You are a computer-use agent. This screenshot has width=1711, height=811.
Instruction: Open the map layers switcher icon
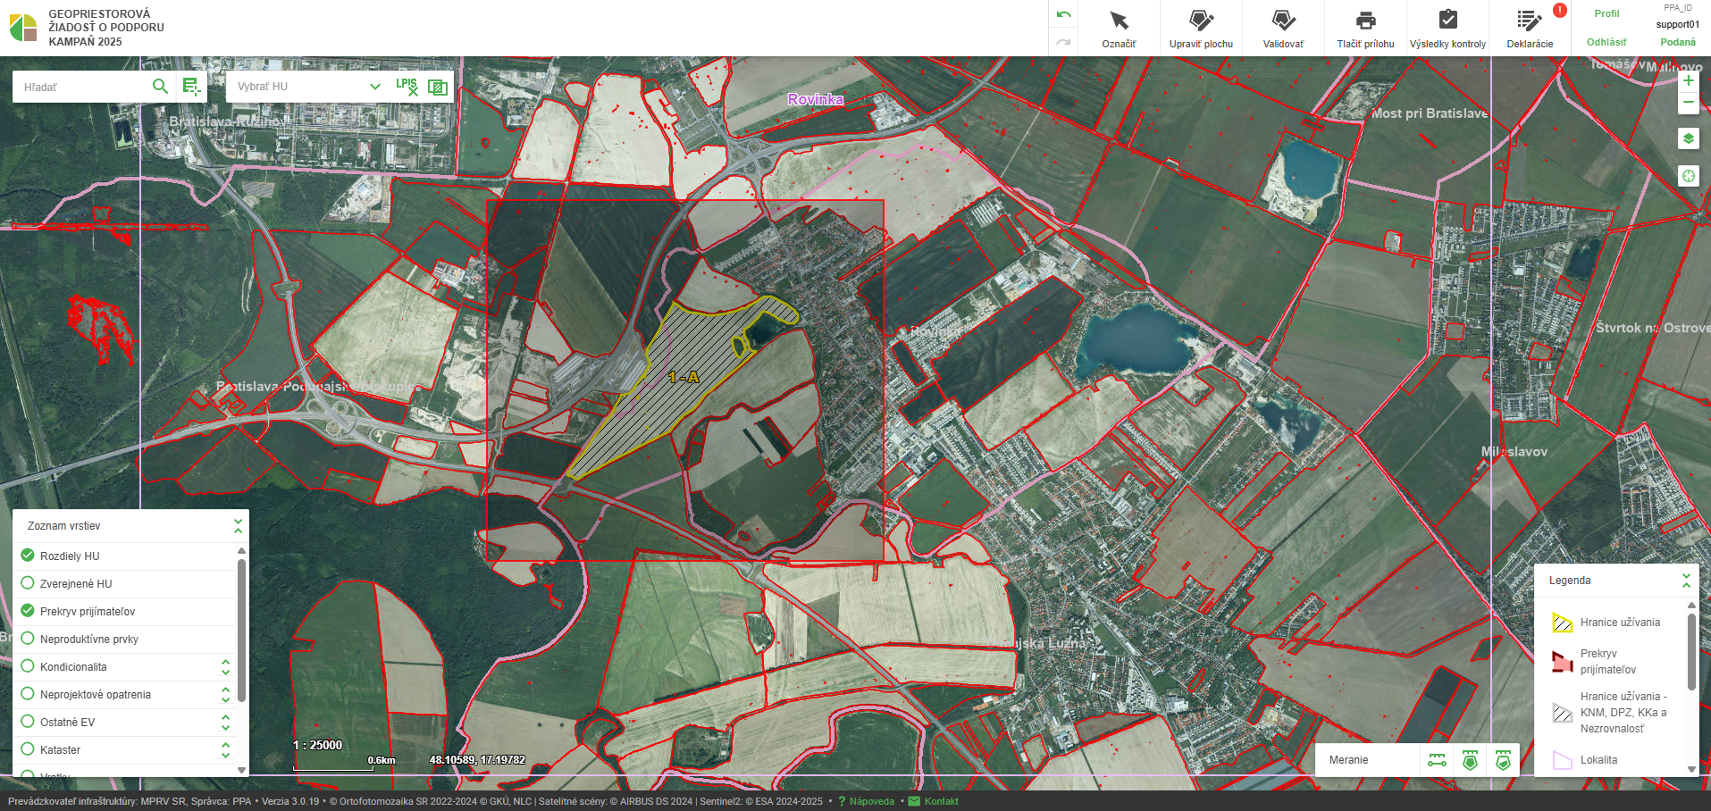tap(1688, 138)
